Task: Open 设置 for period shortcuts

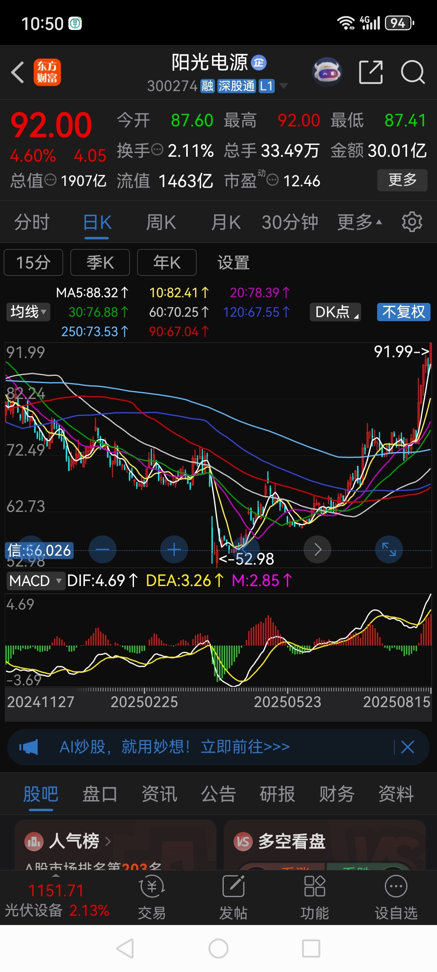Action: pos(233,262)
